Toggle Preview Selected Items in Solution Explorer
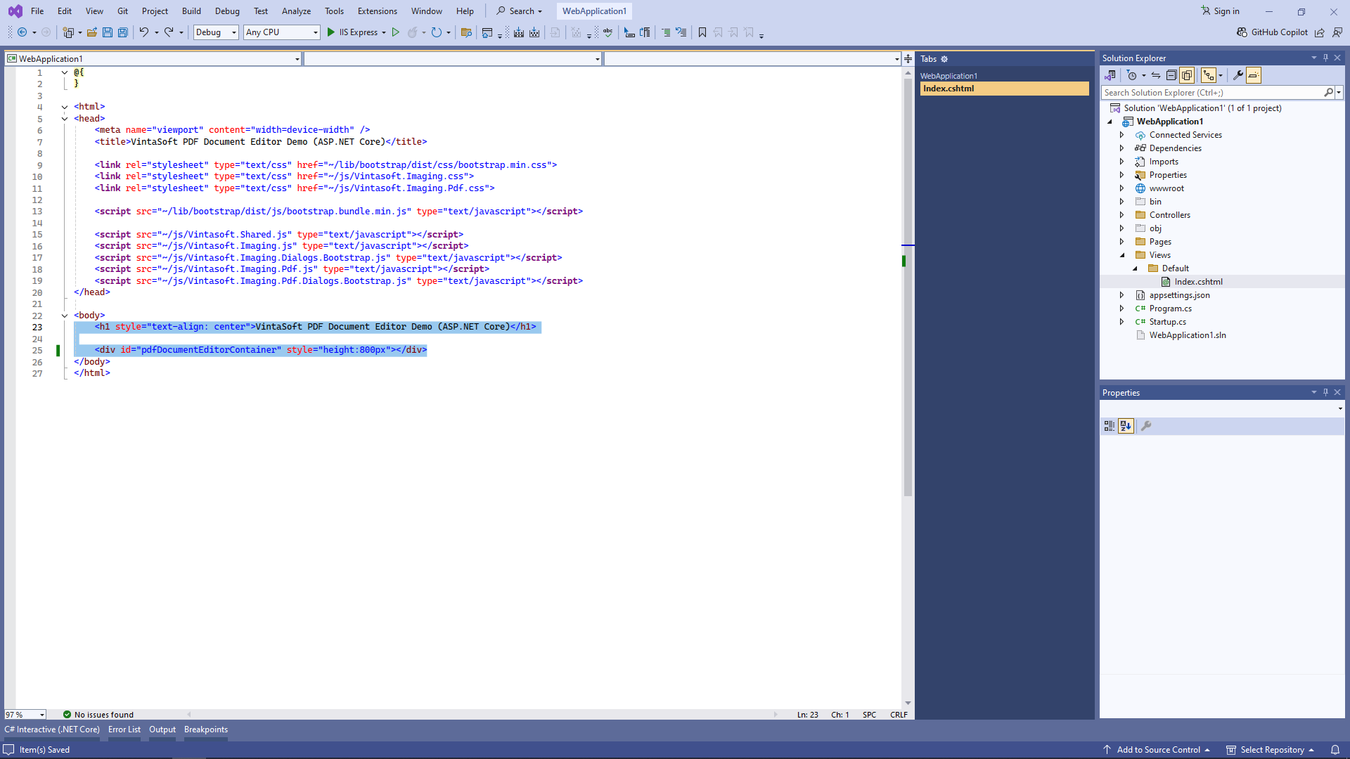1350x759 pixels. point(1254,75)
